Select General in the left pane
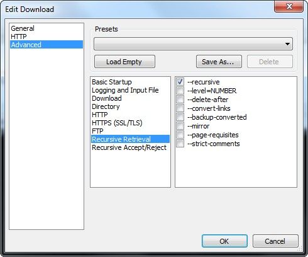308x257 pixels. [x=47, y=28]
